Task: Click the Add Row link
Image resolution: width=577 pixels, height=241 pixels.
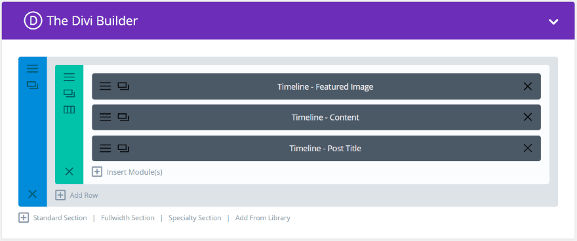Action: pyautogui.click(x=84, y=195)
